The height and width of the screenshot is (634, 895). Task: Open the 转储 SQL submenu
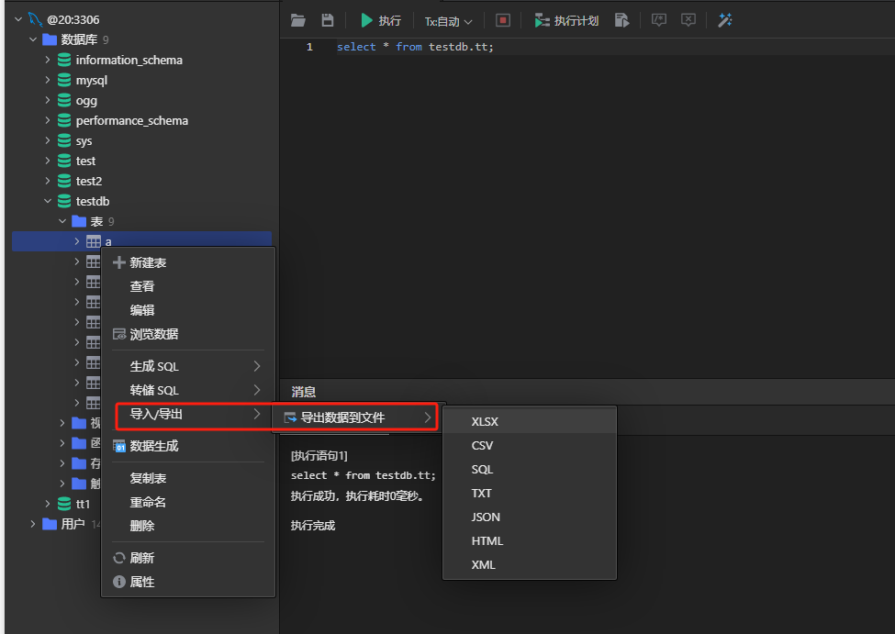pos(188,390)
